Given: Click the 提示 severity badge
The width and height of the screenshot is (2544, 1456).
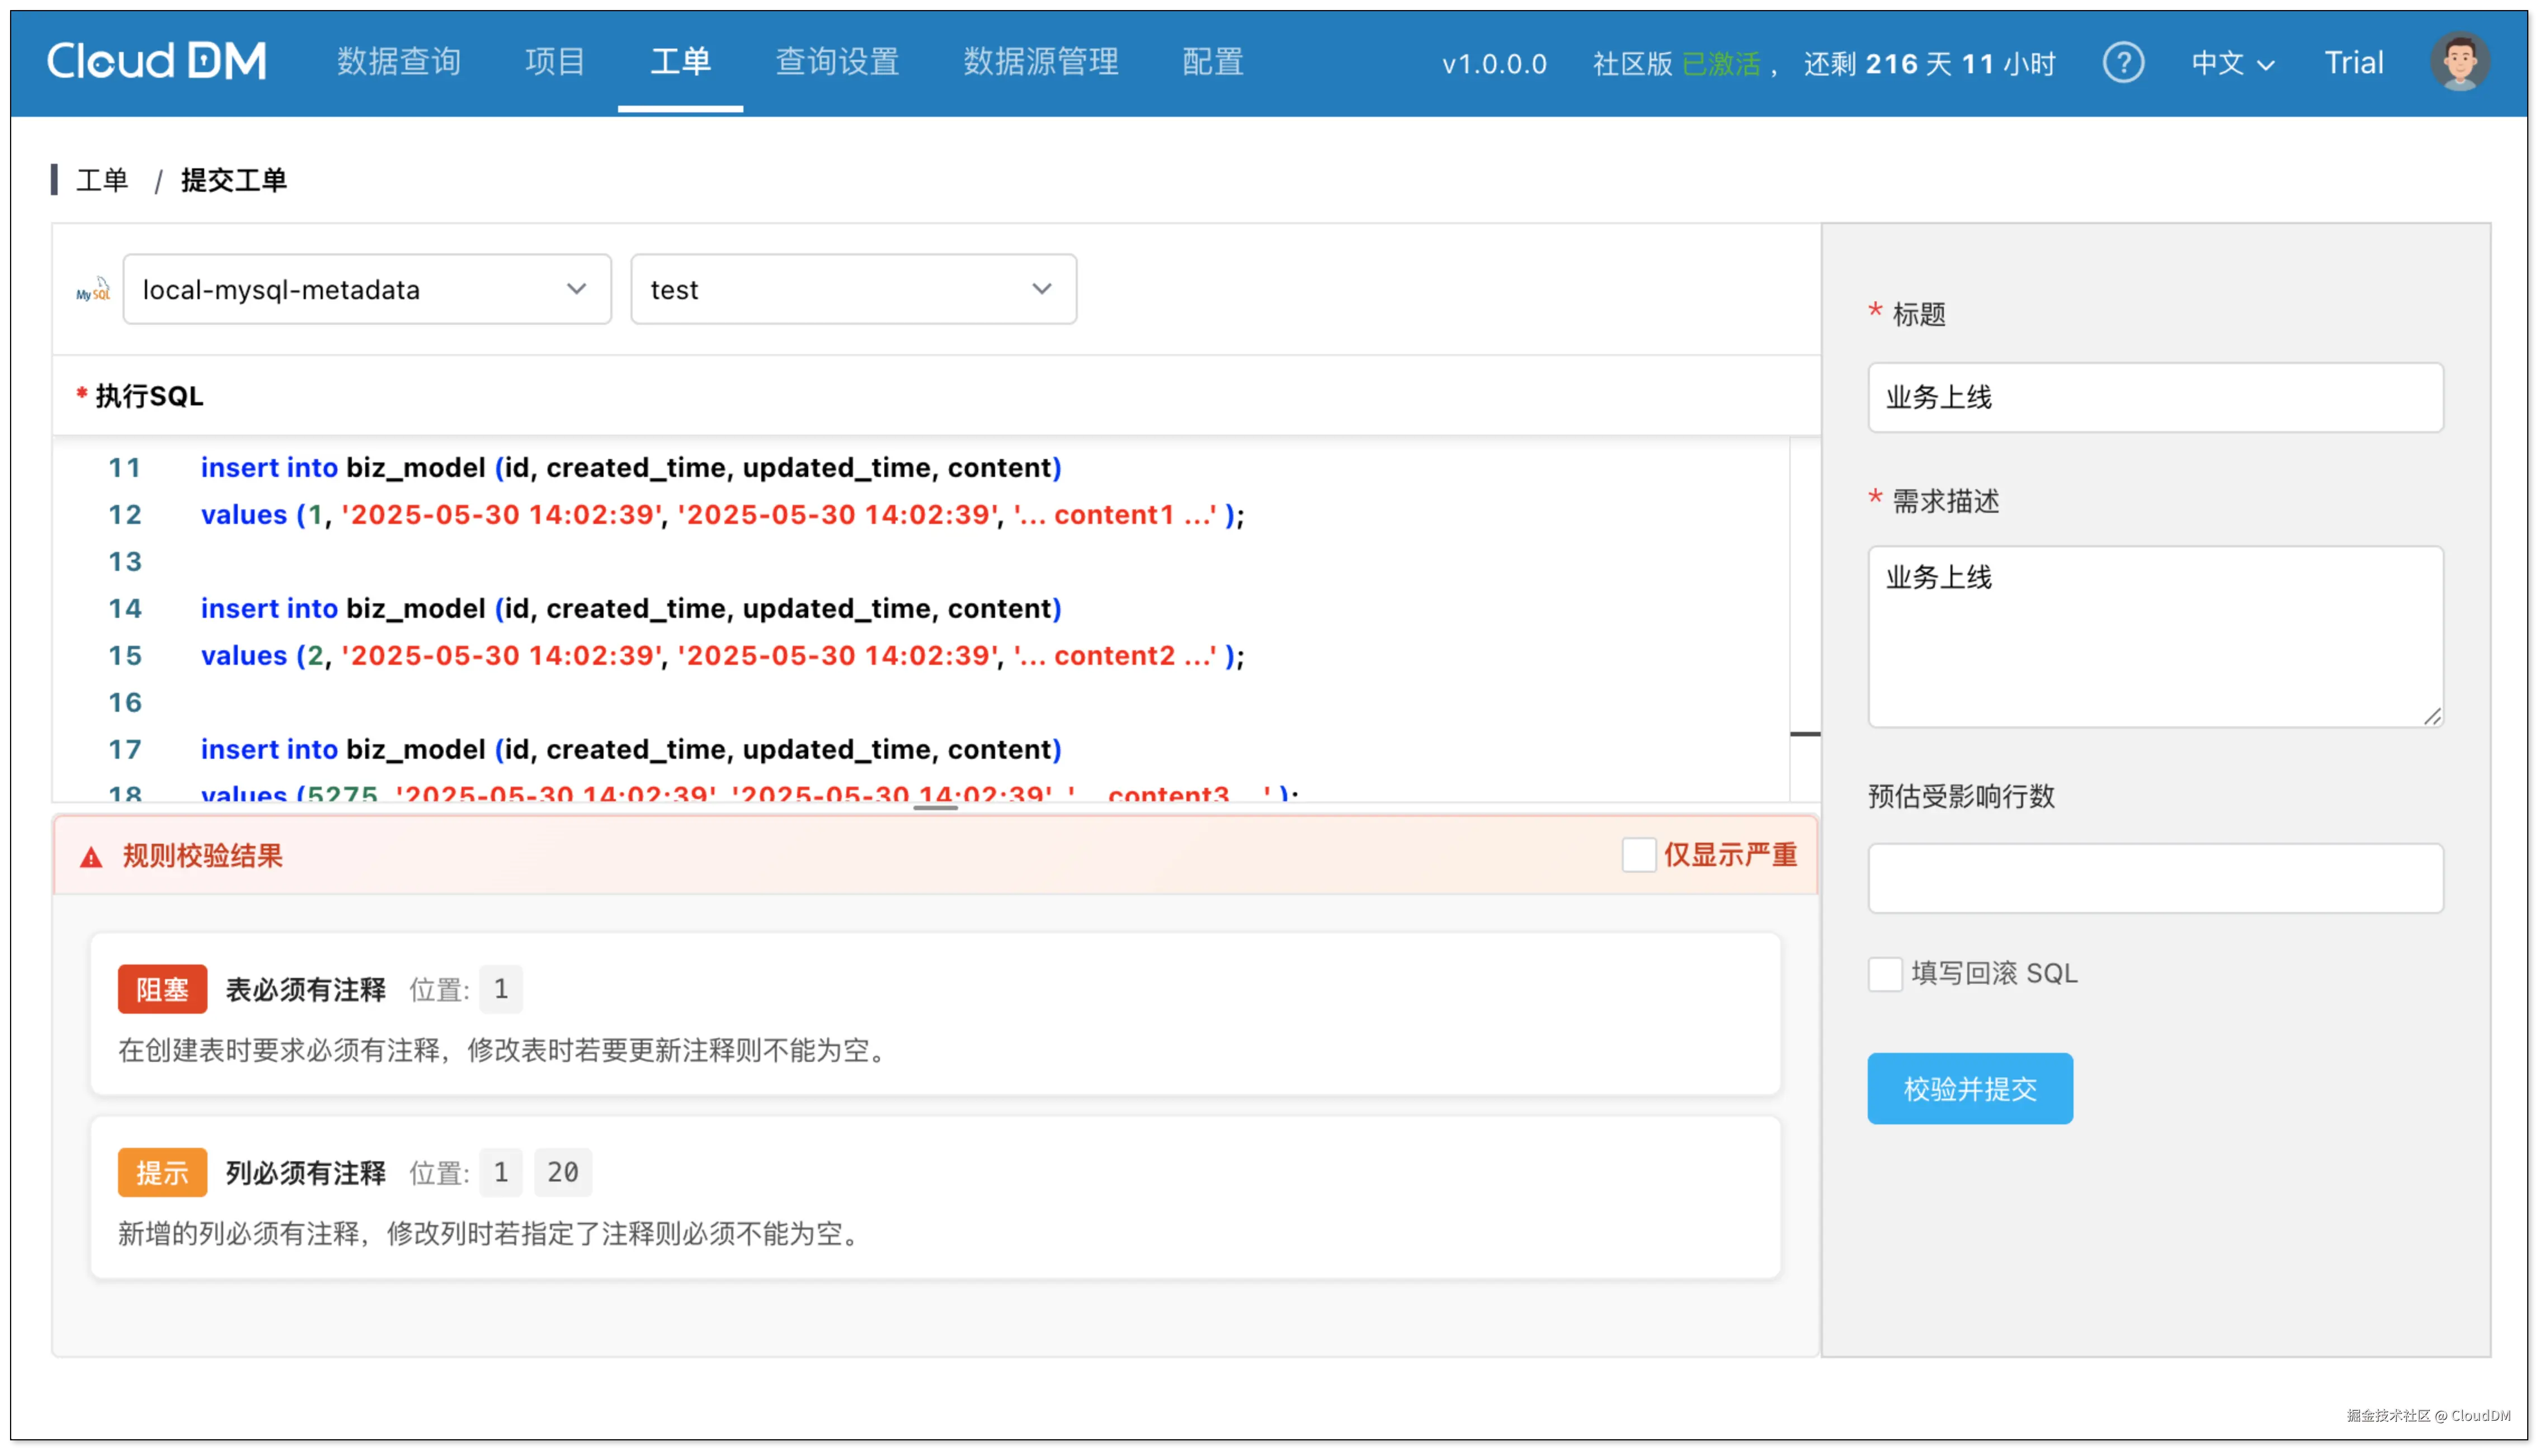Looking at the screenshot, I should (162, 1172).
